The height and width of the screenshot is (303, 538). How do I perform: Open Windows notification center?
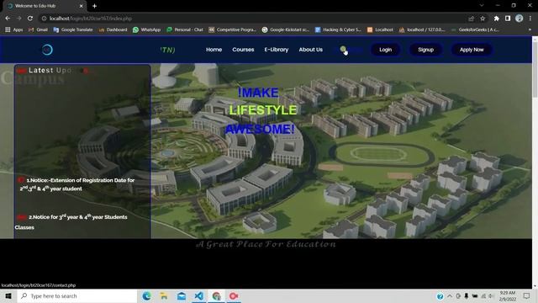click(x=527, y=295)
